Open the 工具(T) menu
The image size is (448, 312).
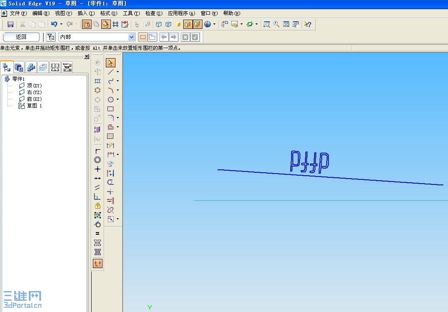click(131, 13)
